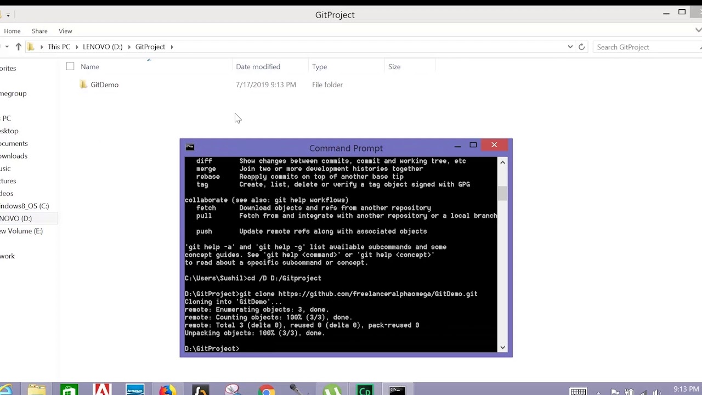Image resolution: width=702 pixels, height=395 pixels.
Task: Switch to Command Prompt taskbar icon
Action: click(398, 390)
